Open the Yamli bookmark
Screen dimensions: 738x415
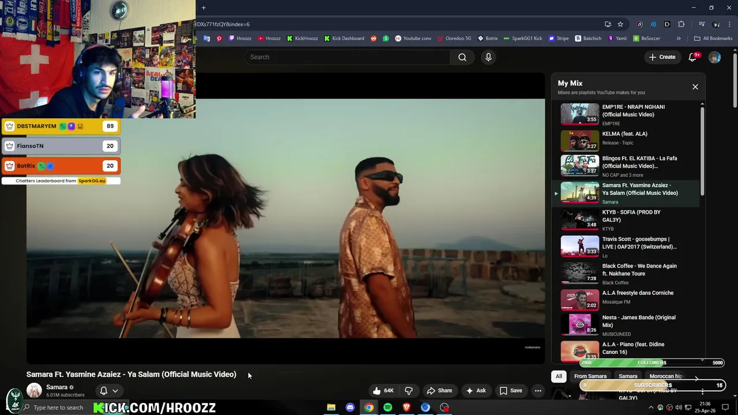617,39
